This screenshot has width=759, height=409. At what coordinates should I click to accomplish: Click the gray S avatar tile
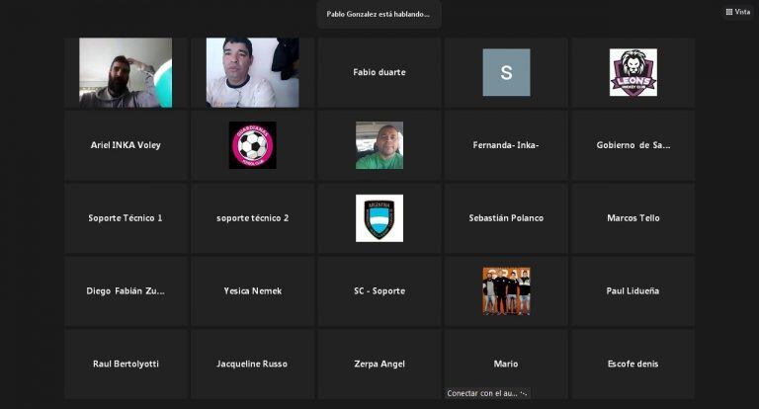coord(506,72)
